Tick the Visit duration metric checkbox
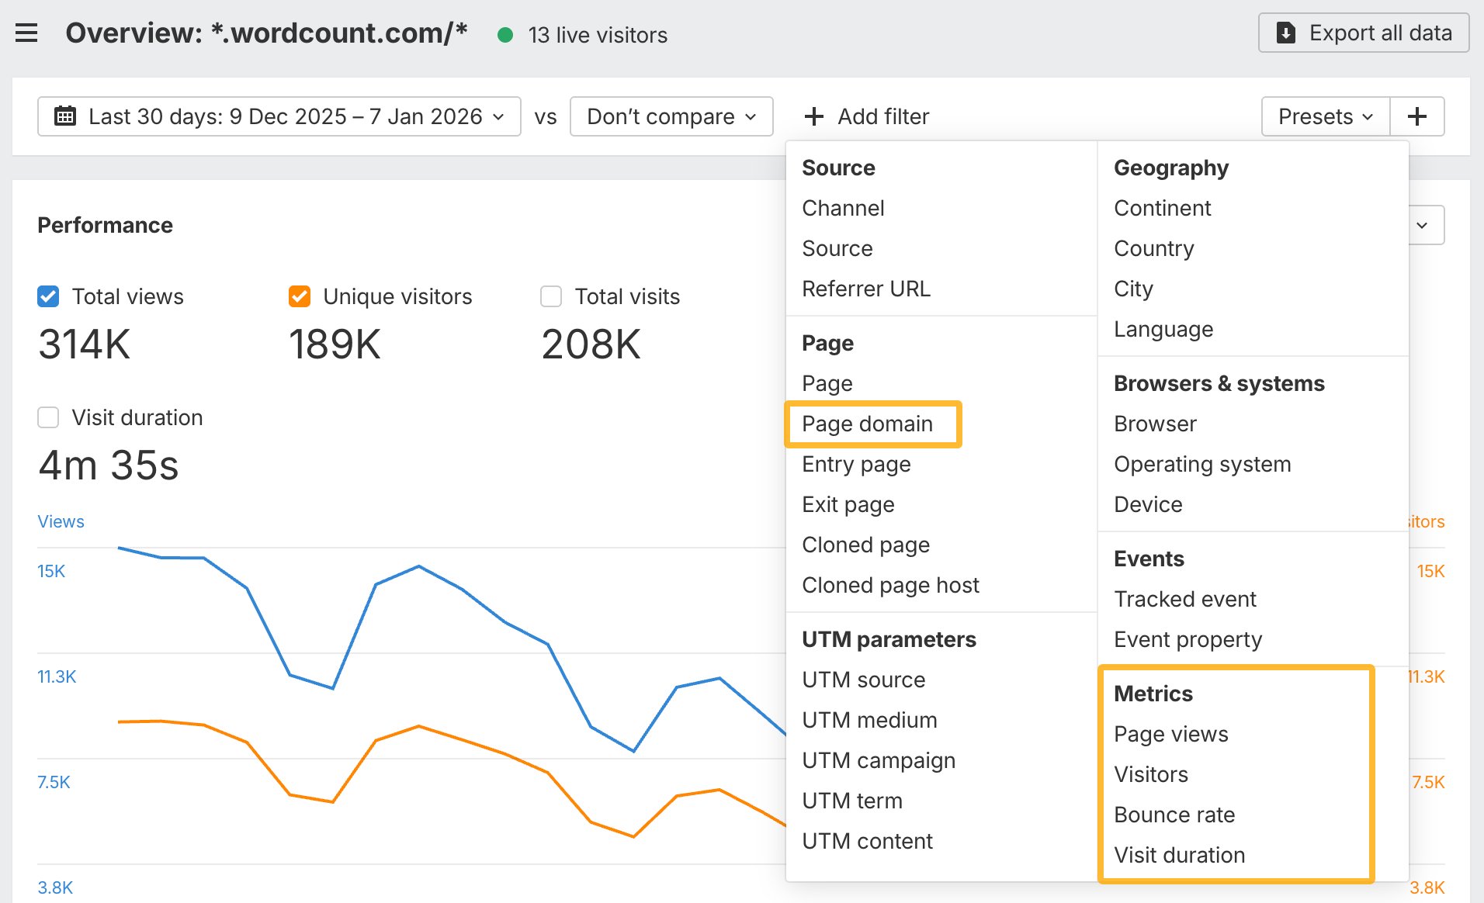Screen dimensions: 1484x903 (x=48, y=417)
